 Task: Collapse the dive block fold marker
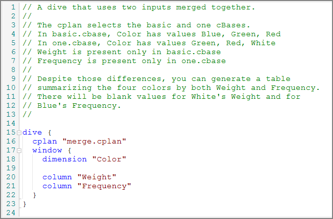click(19, 133)
